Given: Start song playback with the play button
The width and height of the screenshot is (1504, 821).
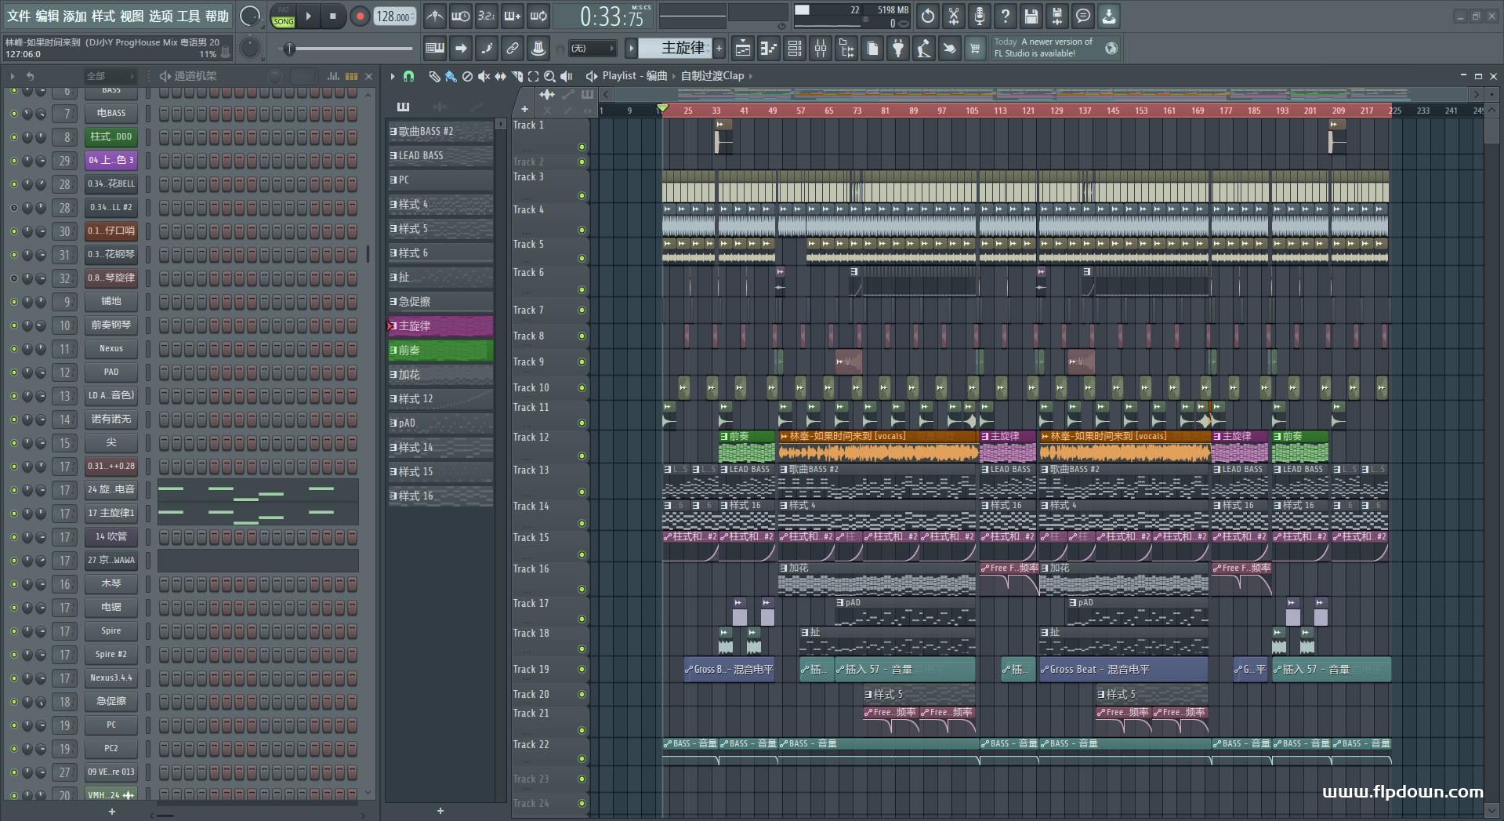Looking at the screenshot, I should tap(308, 16).
